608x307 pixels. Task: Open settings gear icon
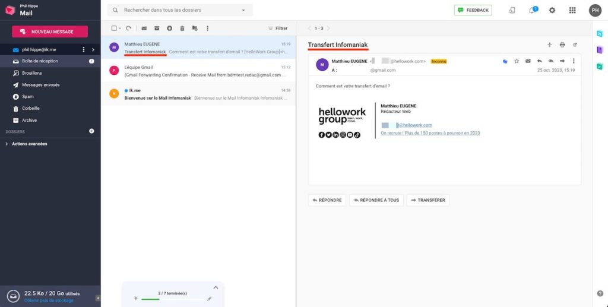552,10
